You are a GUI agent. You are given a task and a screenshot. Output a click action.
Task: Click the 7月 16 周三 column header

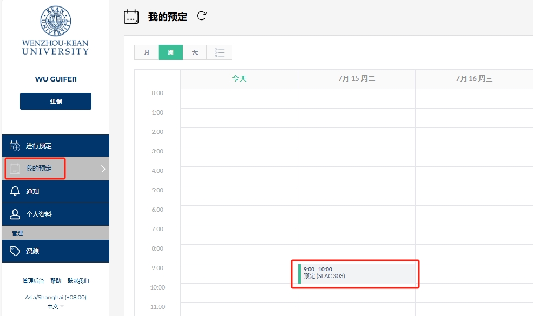[x=474, y=79]
